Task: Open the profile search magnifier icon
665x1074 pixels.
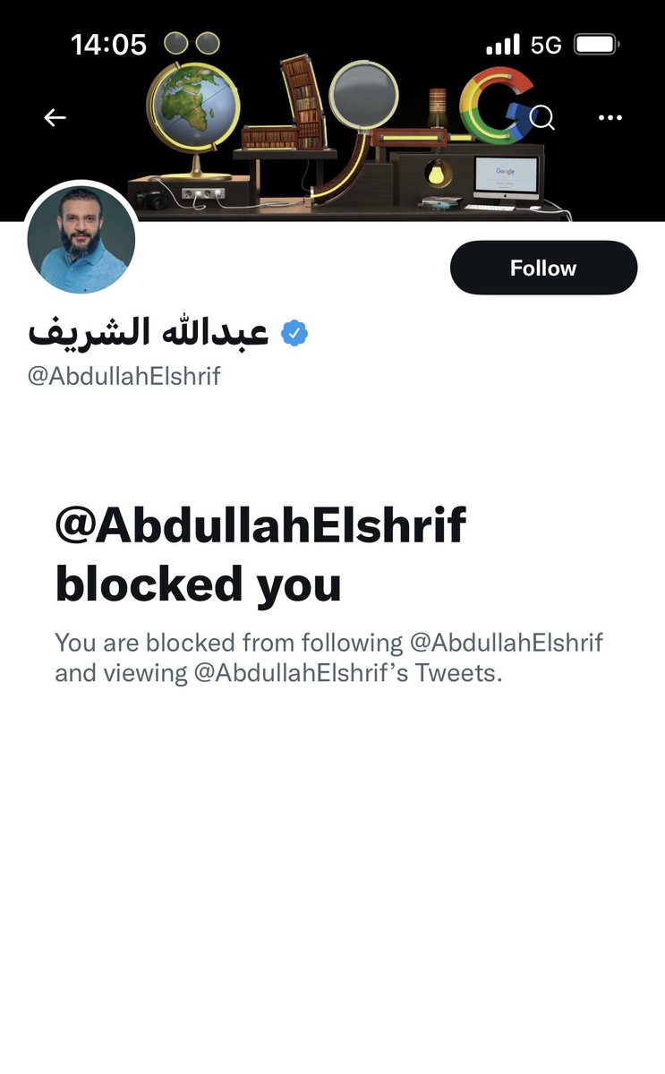Action: [542, 117]
